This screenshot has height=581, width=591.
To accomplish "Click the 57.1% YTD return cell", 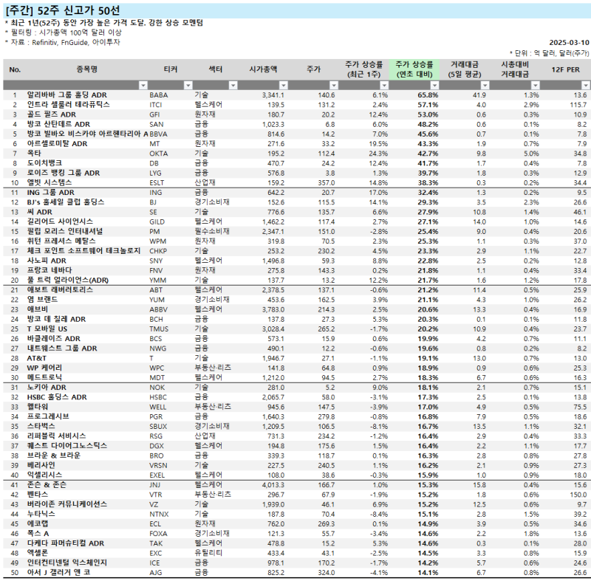I will pyautogui.click(x=428, y=105).
